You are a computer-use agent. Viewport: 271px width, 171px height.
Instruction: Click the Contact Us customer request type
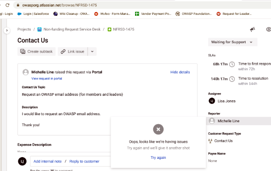pyautogui.click(x=224, y=141)
